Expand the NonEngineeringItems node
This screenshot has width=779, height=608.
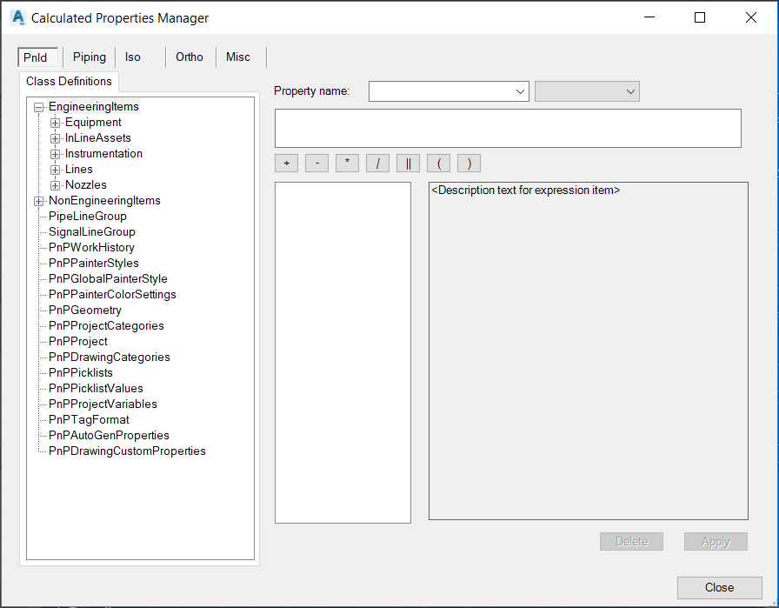pos(38,200)
